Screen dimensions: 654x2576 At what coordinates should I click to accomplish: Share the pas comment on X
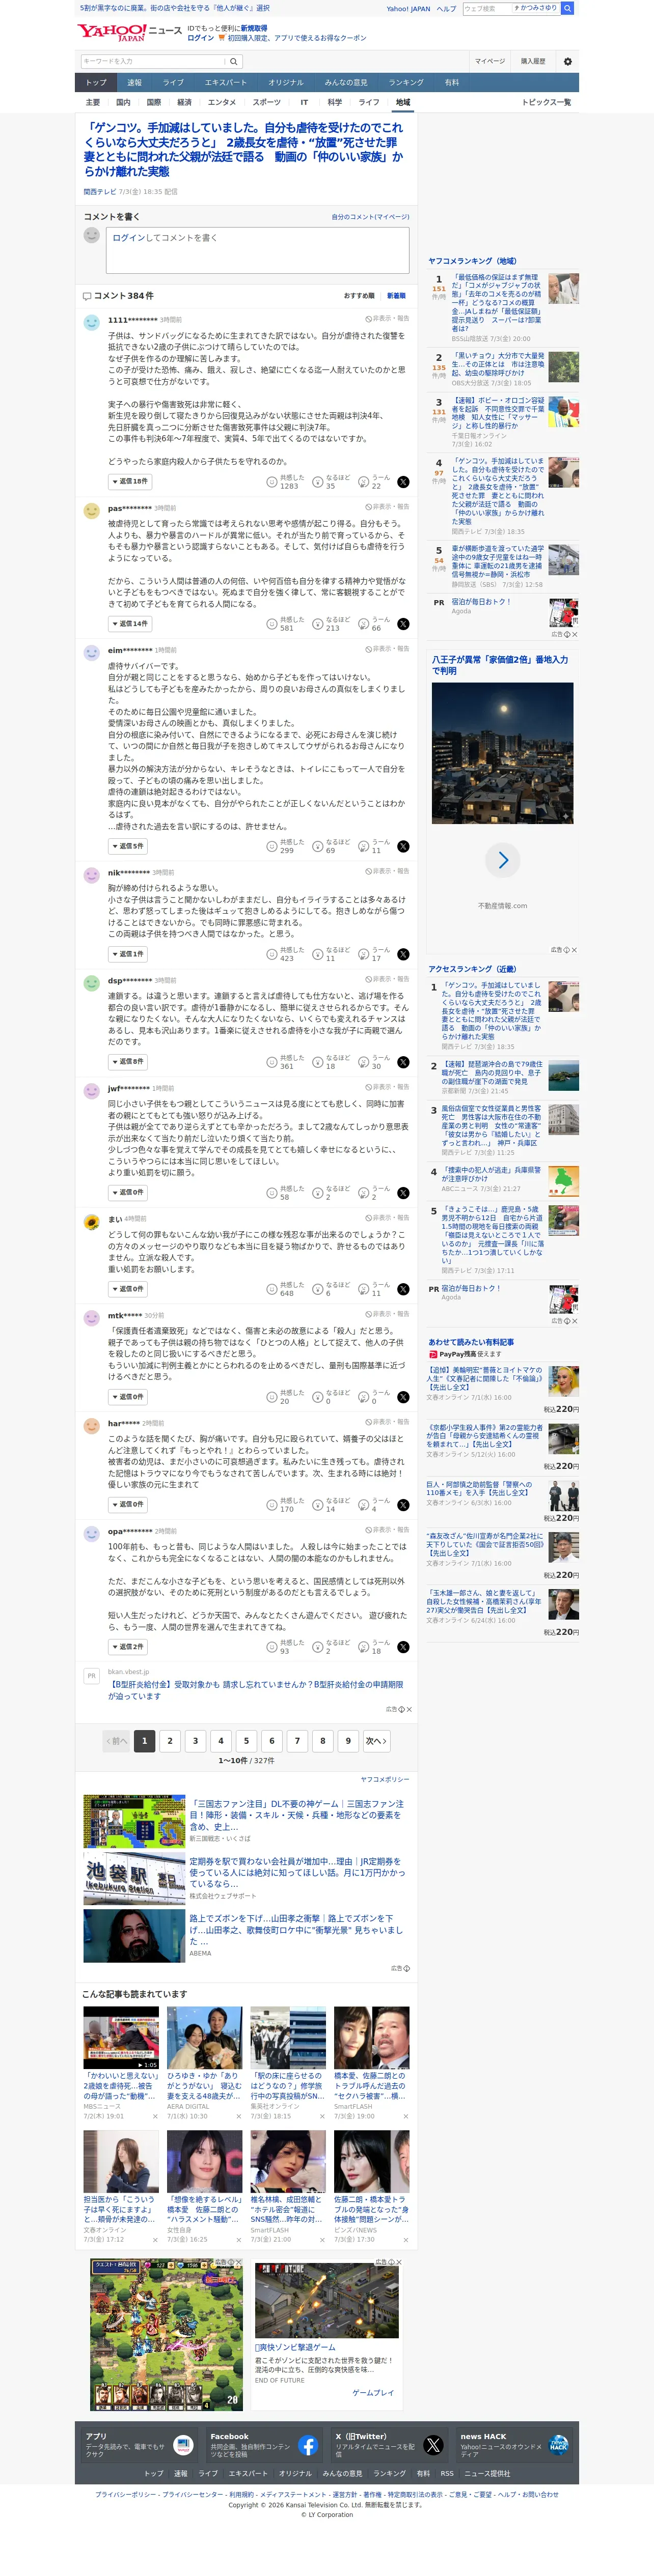tap(403, 624)
